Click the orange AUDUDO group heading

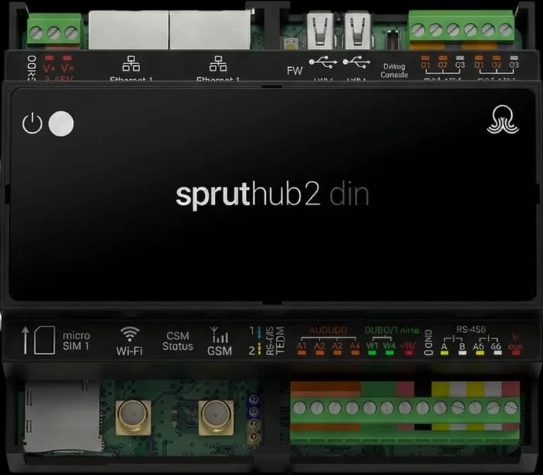[328, 330]
